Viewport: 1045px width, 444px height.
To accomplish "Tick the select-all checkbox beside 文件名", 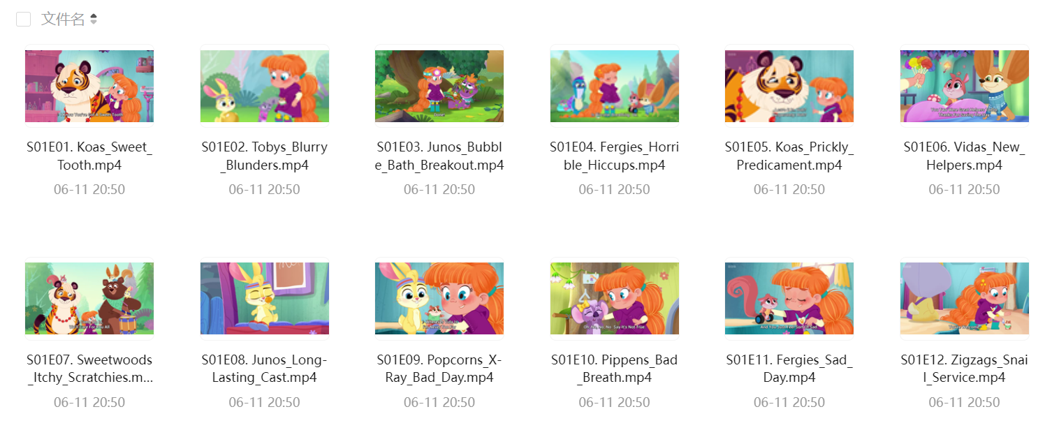I will pyautogui.click(x=24, y=20).
